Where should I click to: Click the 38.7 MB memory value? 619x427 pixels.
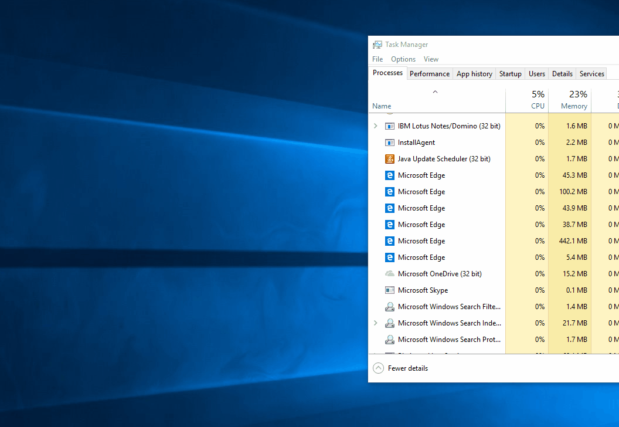point(575,225)
